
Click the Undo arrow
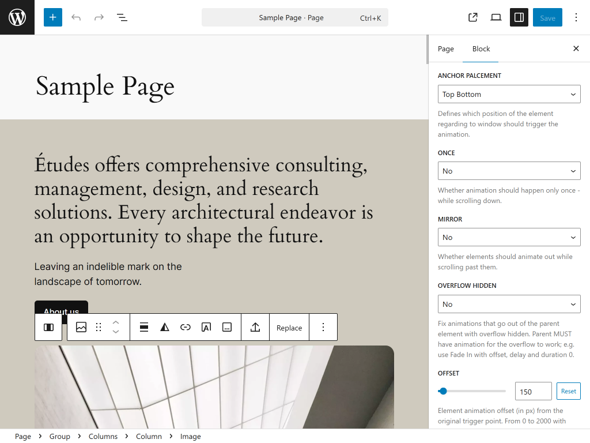click(x=76, y=17)
